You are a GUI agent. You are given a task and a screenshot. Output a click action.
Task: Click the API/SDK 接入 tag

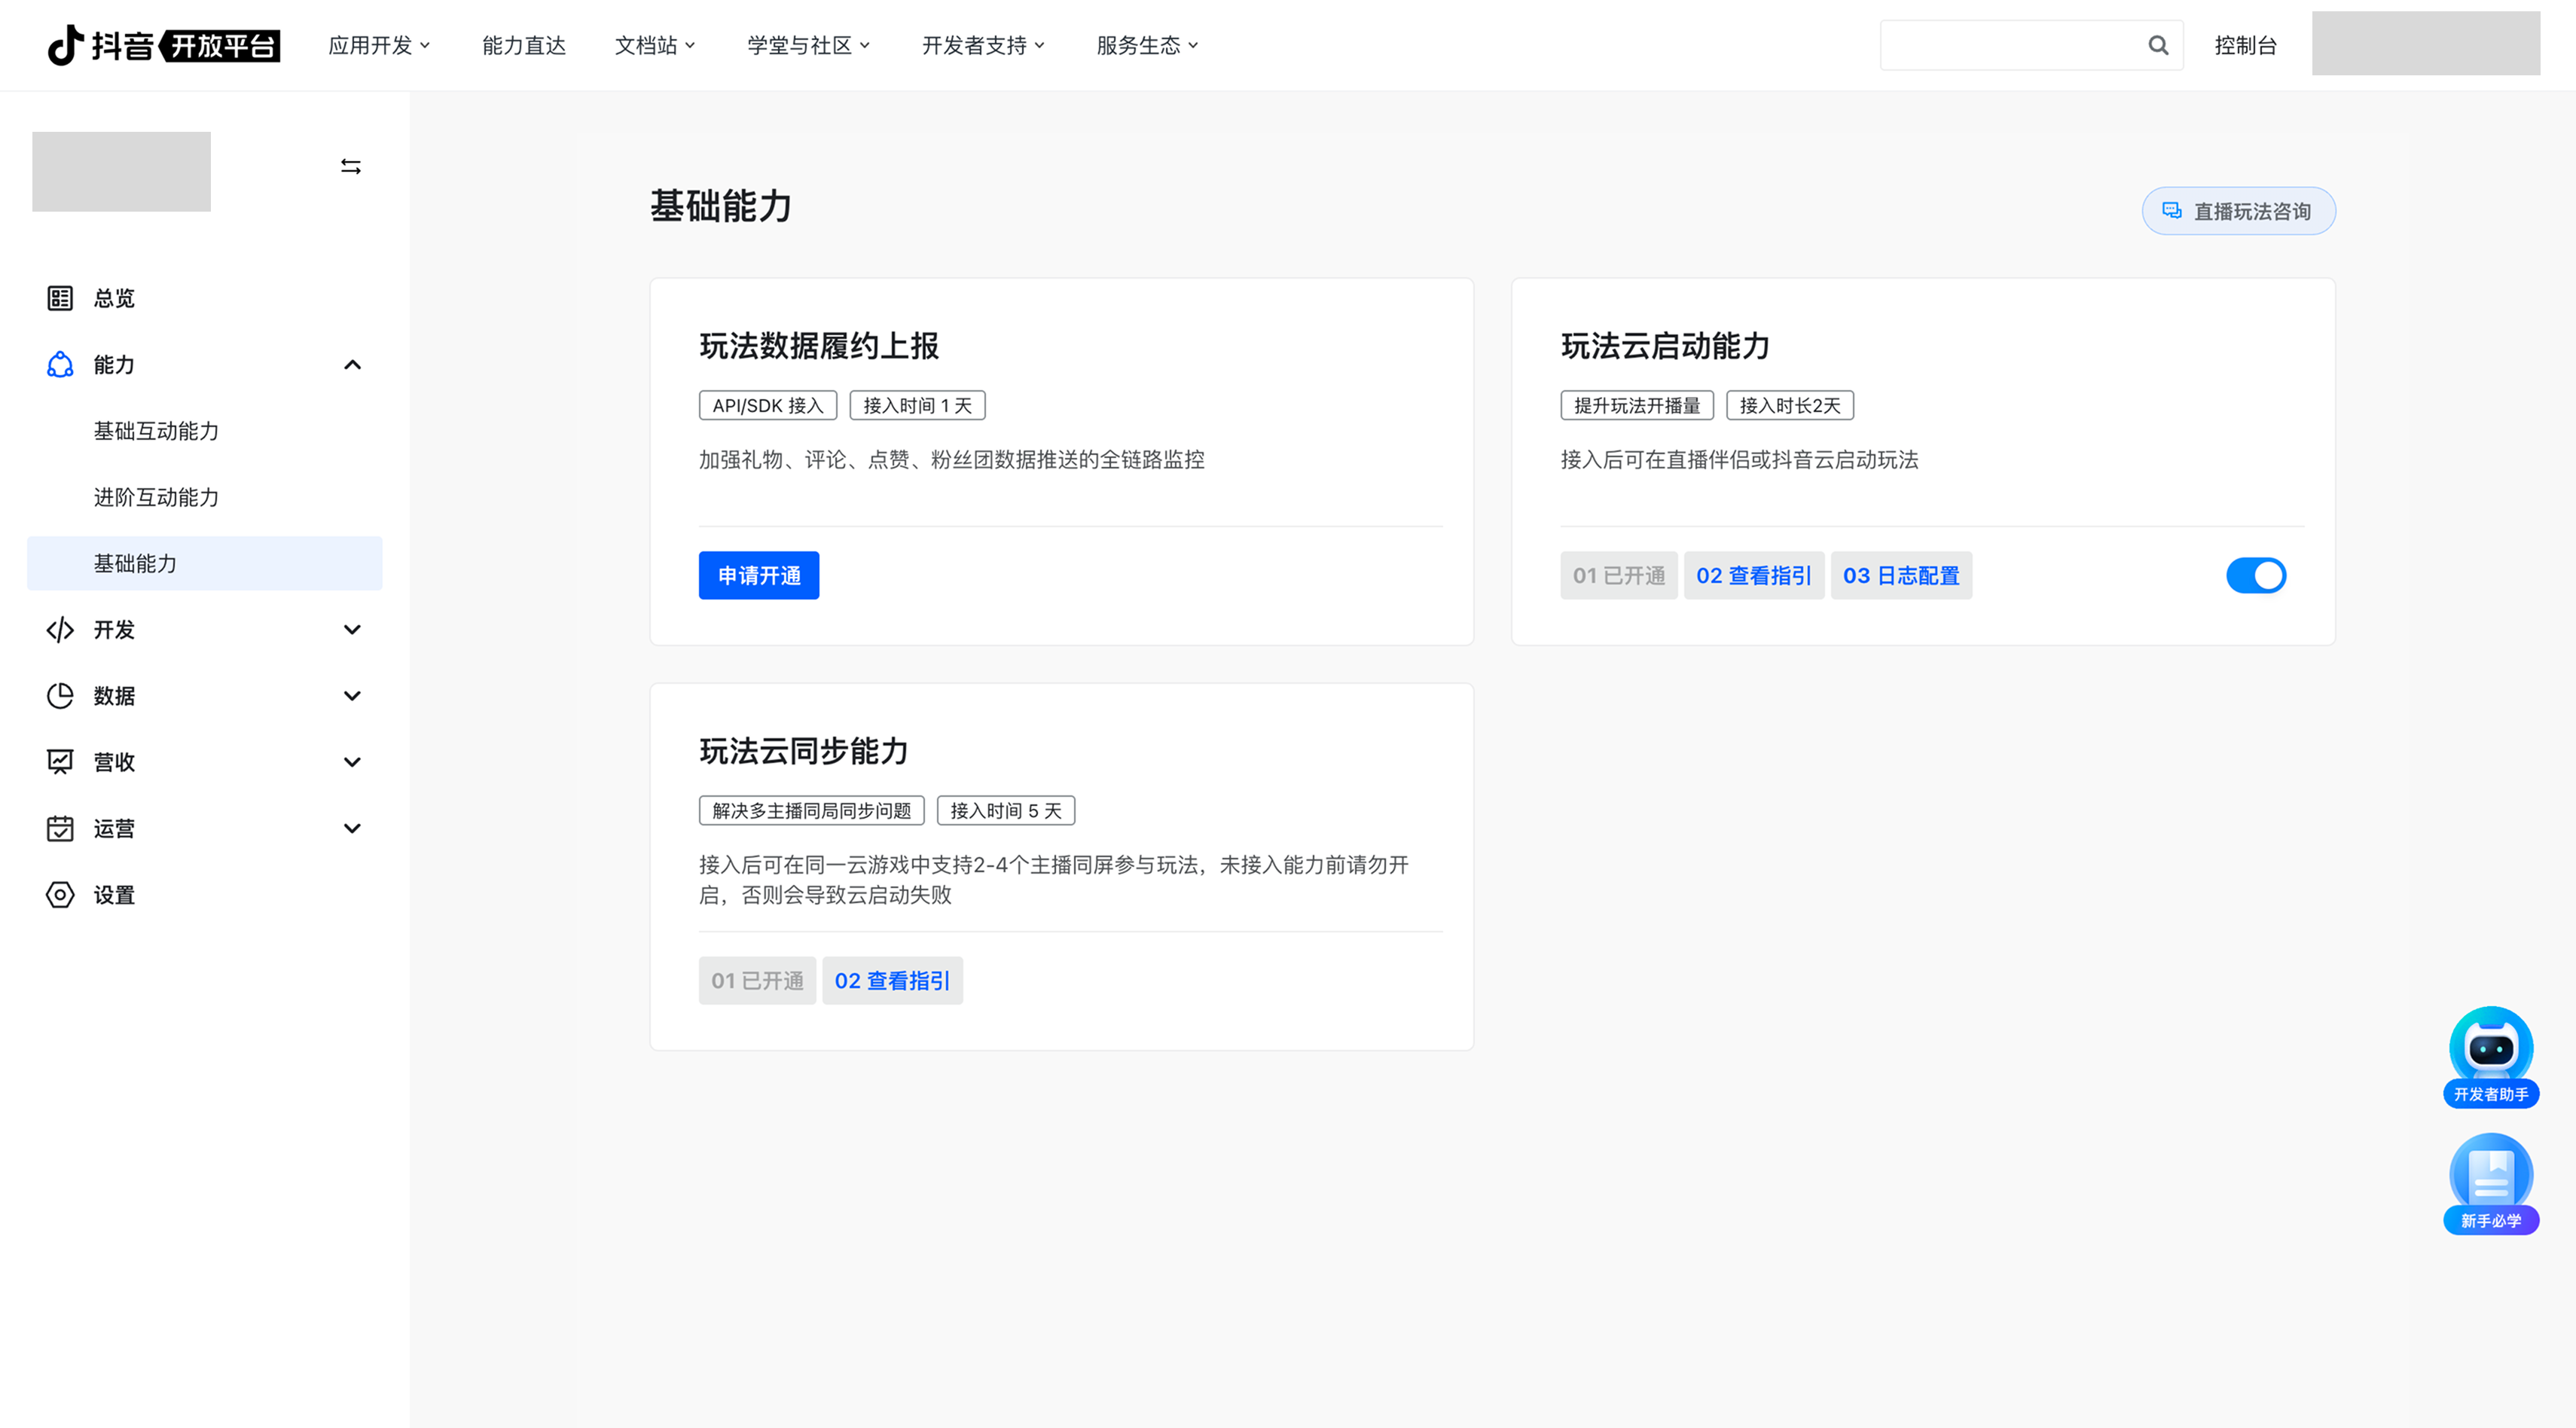[768, 405]
